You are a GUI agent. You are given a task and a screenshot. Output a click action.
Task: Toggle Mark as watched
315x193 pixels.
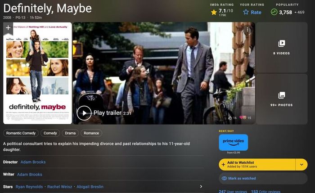coord(263,178)
